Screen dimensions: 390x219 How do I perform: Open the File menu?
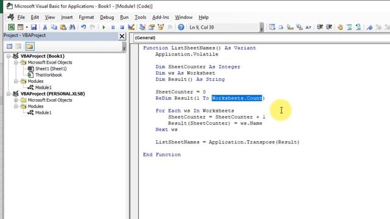[21, 17]
